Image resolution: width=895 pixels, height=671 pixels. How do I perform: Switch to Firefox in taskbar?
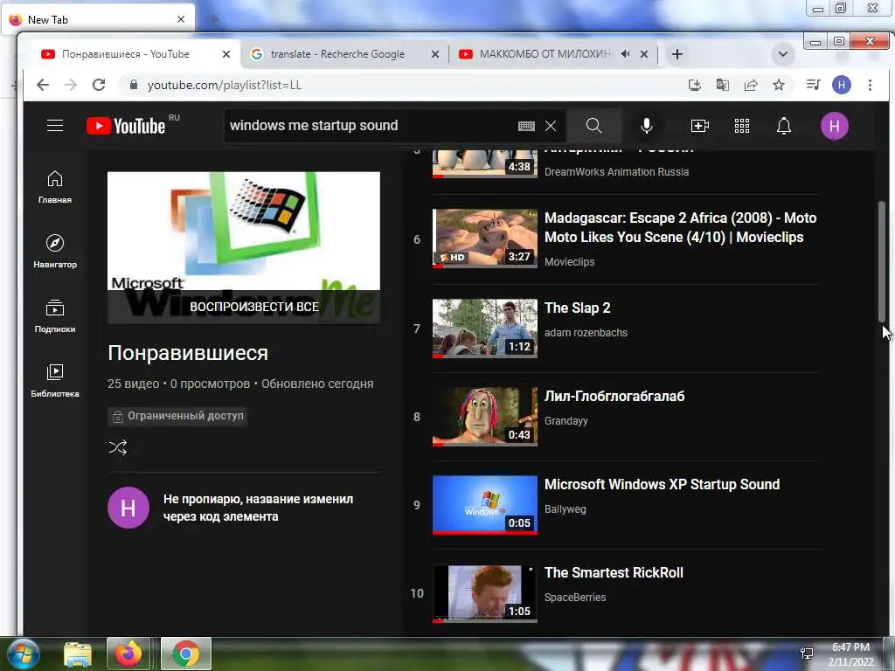(128, 654)
